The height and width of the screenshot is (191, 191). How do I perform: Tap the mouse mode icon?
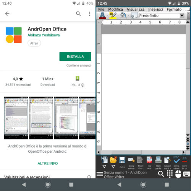[178, 174]
